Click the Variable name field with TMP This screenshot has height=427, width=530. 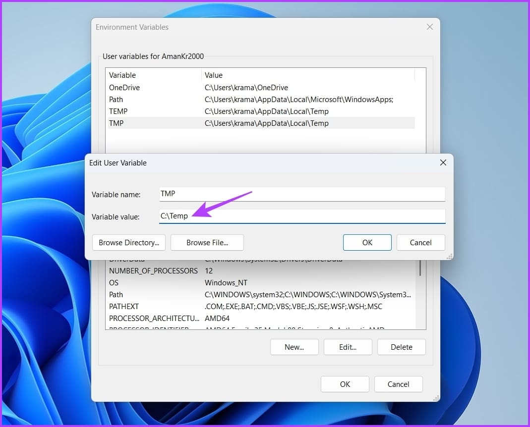point(302,194)
